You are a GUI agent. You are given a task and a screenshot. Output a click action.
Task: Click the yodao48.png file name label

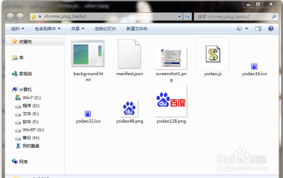tap(130, 121)
